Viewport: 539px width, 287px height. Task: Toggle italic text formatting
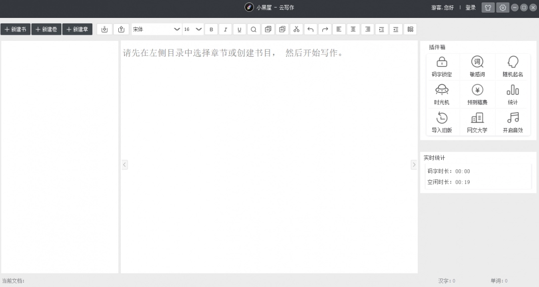(225, 29)
